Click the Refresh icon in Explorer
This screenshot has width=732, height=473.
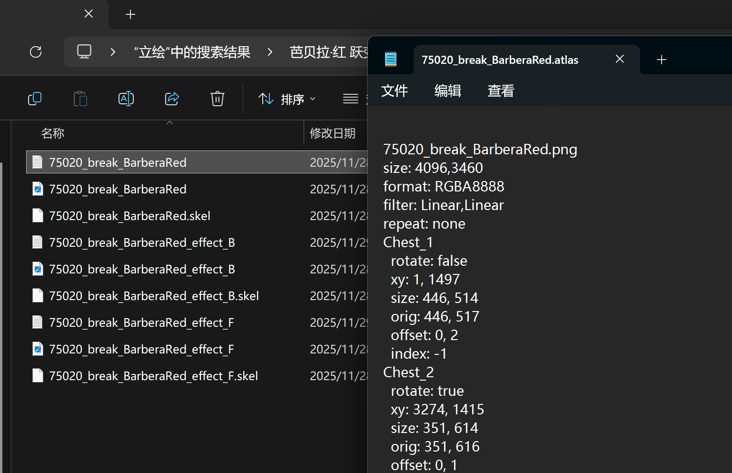36,52
